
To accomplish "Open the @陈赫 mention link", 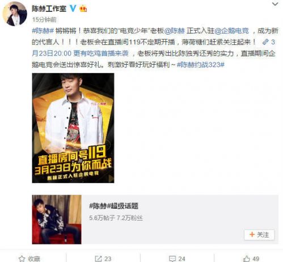I will point(174,31).
